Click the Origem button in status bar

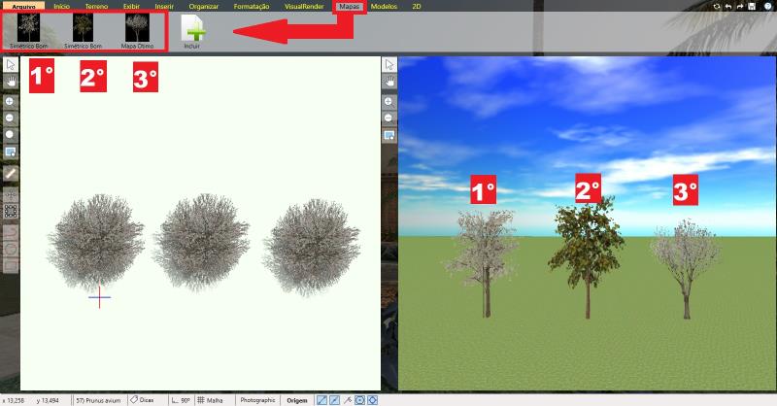click(x=297, y=399)
